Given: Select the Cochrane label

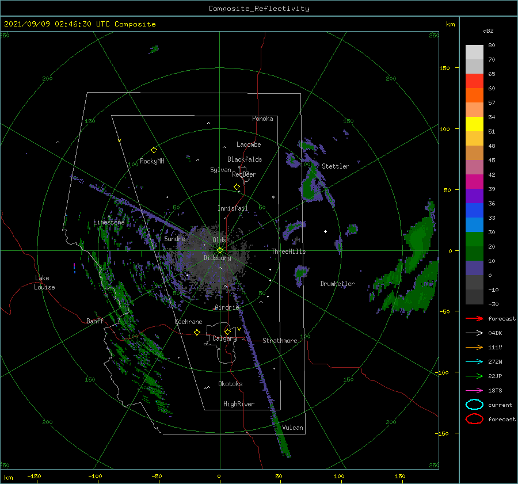Looking at the screenshot, I should [188, 322].
